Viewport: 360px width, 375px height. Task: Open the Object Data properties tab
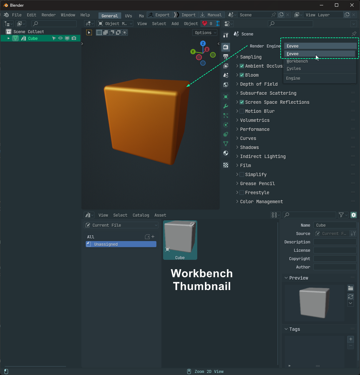226,144
